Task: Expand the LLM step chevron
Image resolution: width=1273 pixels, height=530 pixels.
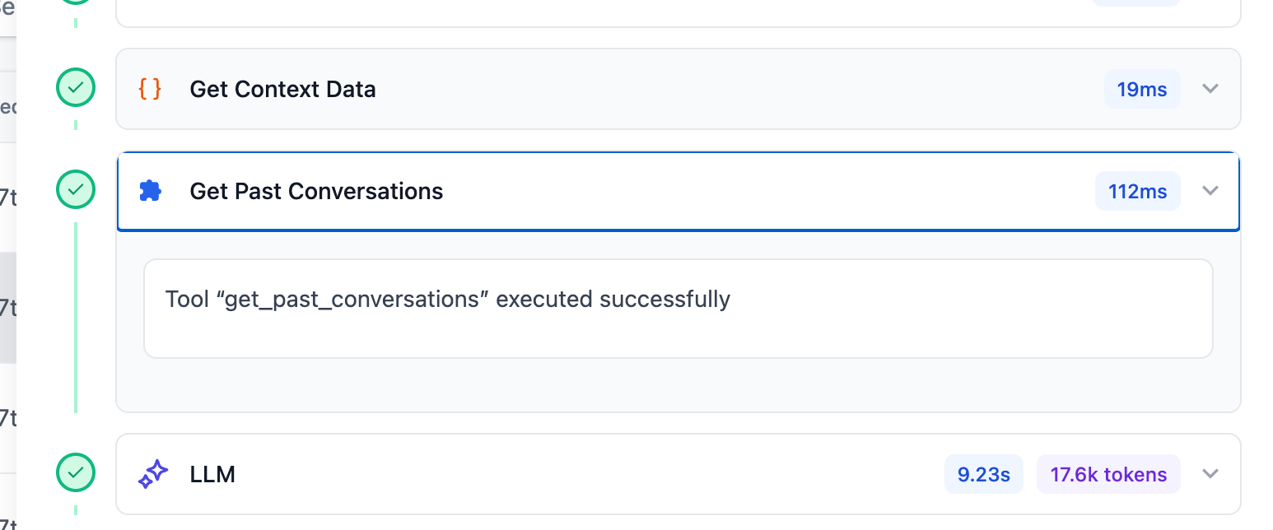Action: (1210, 474)
